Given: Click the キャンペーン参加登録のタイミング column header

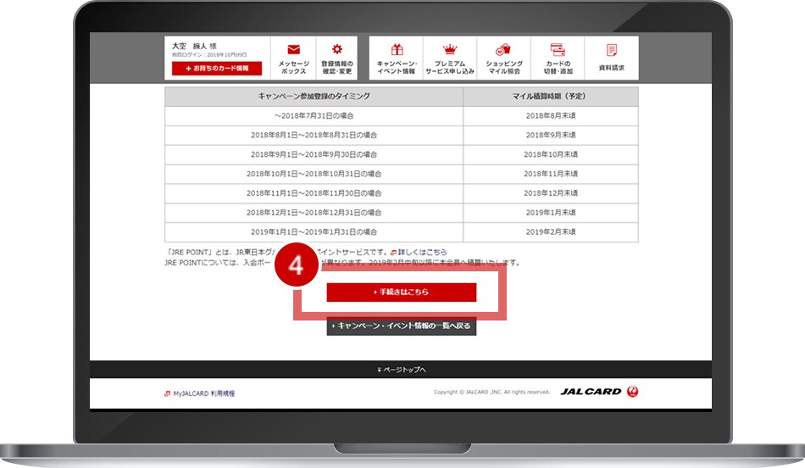Looking at the screenshot, I should [x=314, y=96].
